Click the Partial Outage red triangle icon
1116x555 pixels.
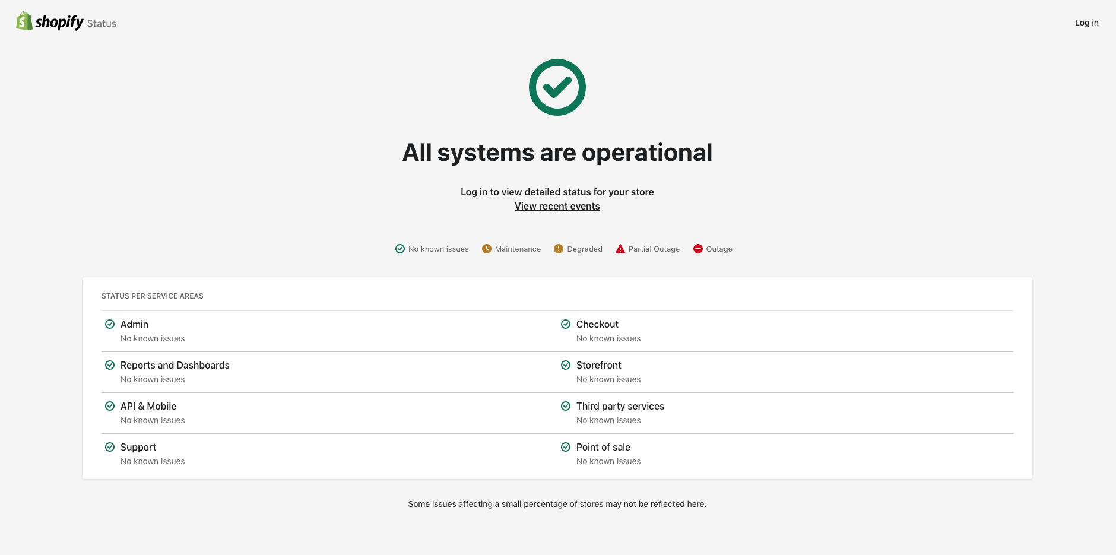click(620, 249)
